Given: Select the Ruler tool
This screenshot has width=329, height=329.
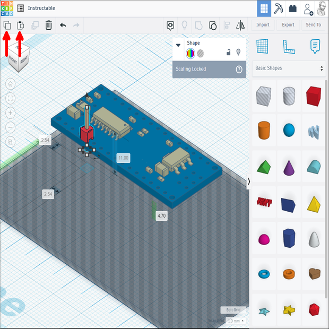Looking at the screenshot, I should pos(289,46).
